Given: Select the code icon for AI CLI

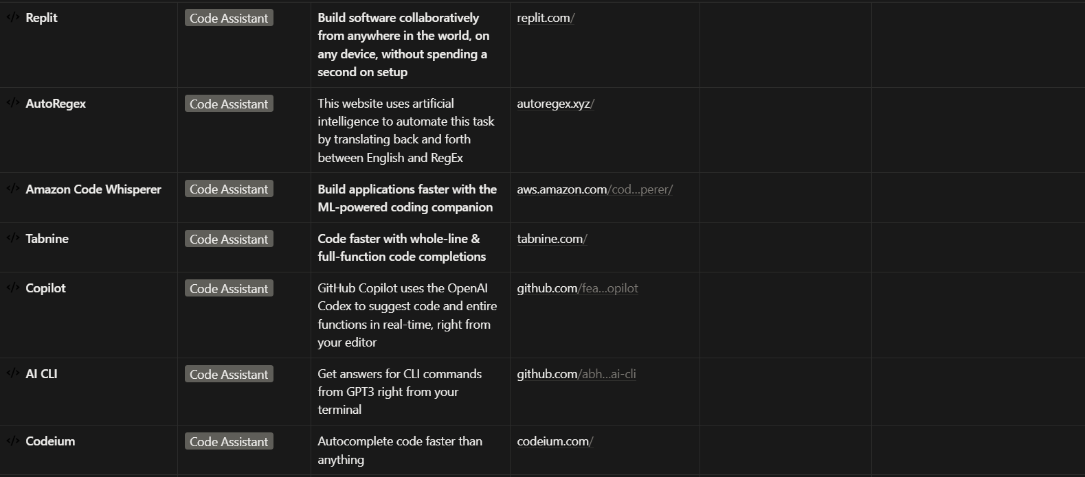Looking at the screenshot, I should click(x=12, y=374).
